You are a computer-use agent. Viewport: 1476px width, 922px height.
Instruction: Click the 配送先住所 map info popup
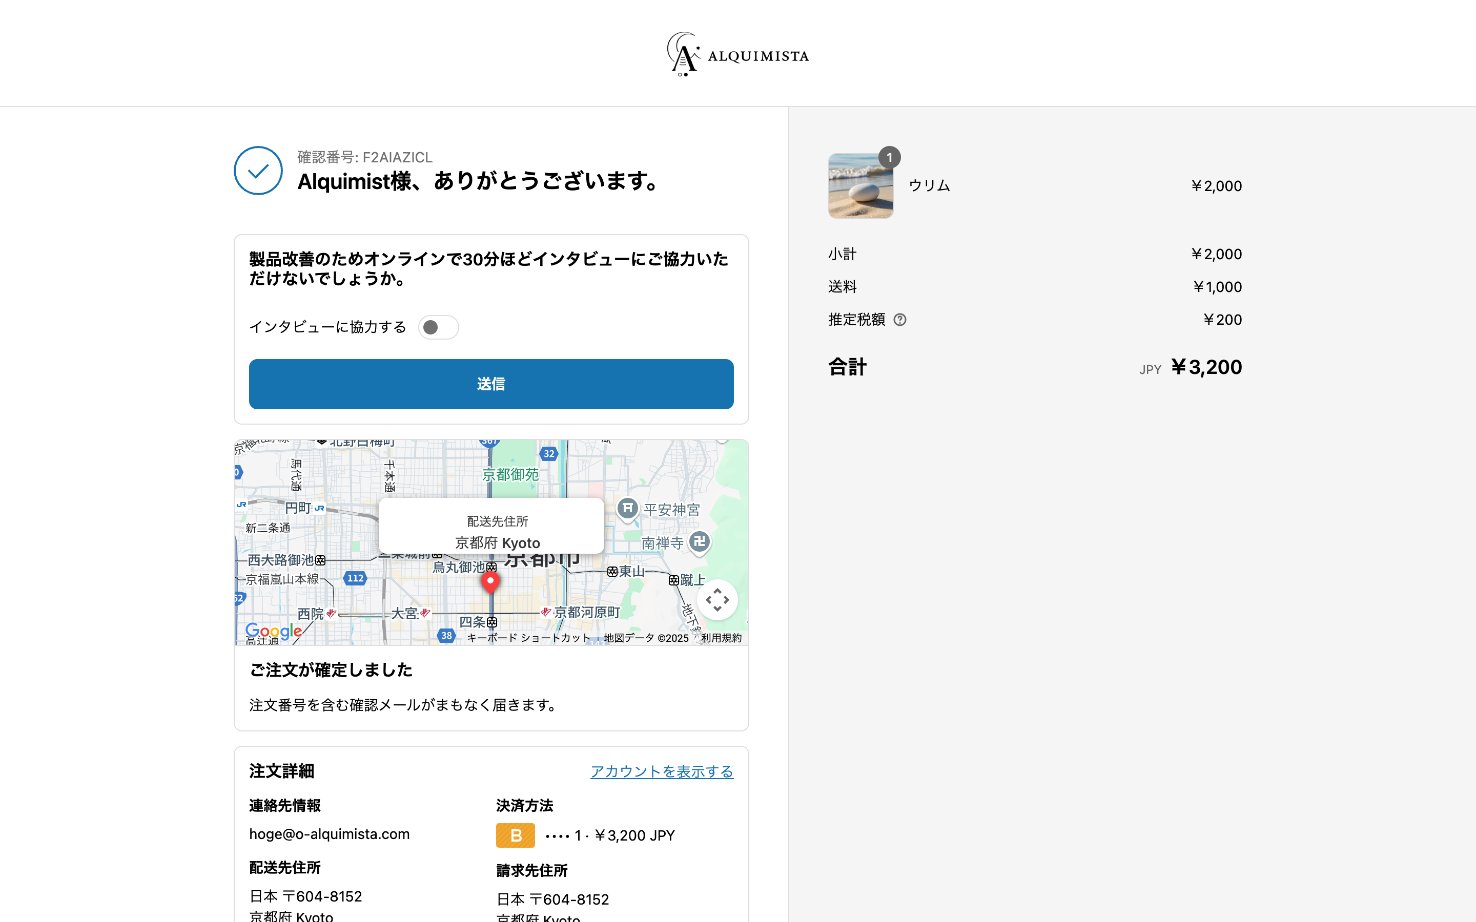click(x=491, y=526)
